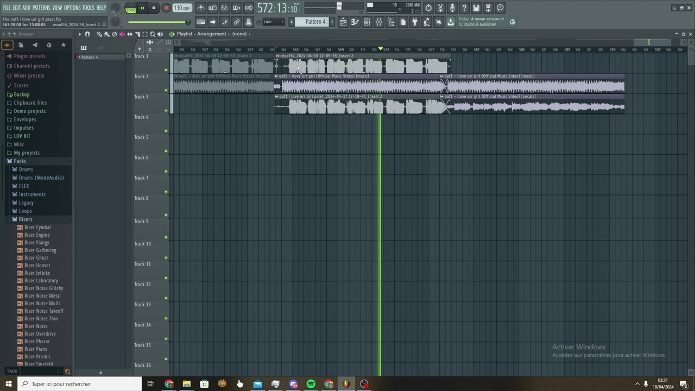The width and height of the screenshot is (695, 391).
Task: Open the playlist options arrow menu
Action: click(x=80, y=34)
